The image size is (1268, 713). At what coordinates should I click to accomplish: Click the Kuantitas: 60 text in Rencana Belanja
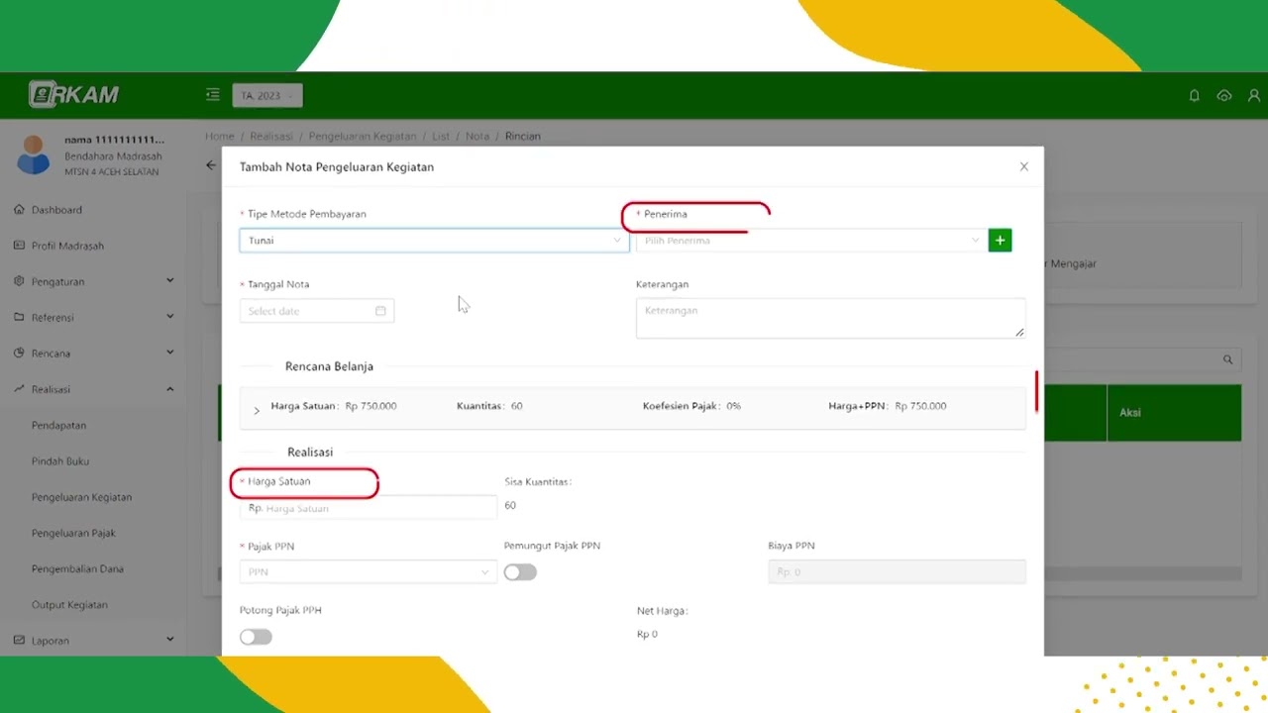point(489,406)
